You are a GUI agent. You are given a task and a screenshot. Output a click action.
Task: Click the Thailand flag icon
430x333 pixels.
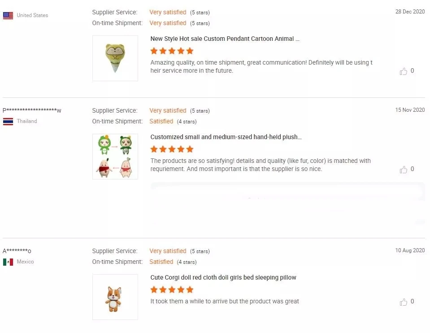(x=8, y=122)
